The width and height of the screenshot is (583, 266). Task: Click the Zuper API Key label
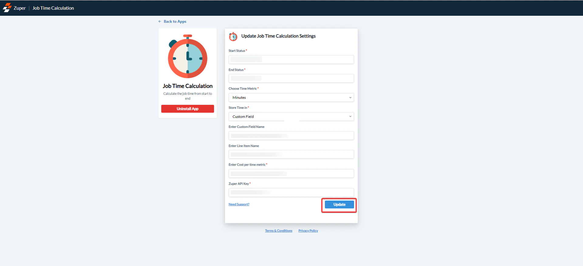click(239, 184)
